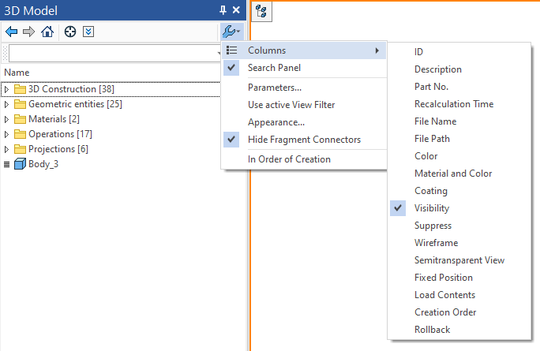
Task: Expand the Operations [17] folder
Action: click(x=6, y=134)
